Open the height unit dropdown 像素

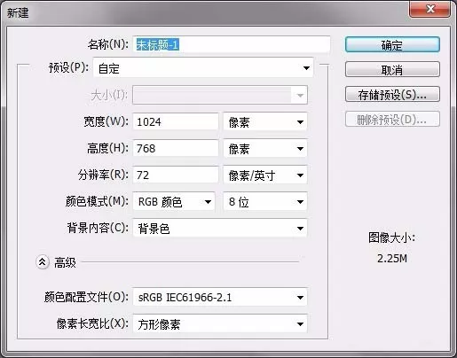coord(265,148)
